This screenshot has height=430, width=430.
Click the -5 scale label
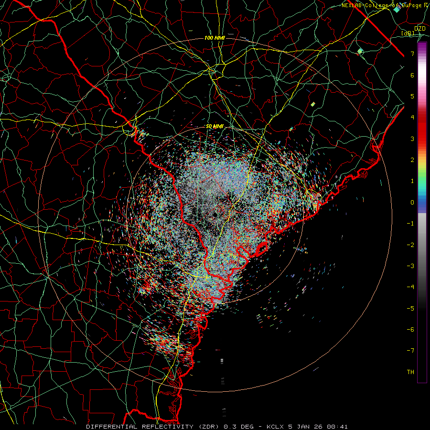[410, 309]
